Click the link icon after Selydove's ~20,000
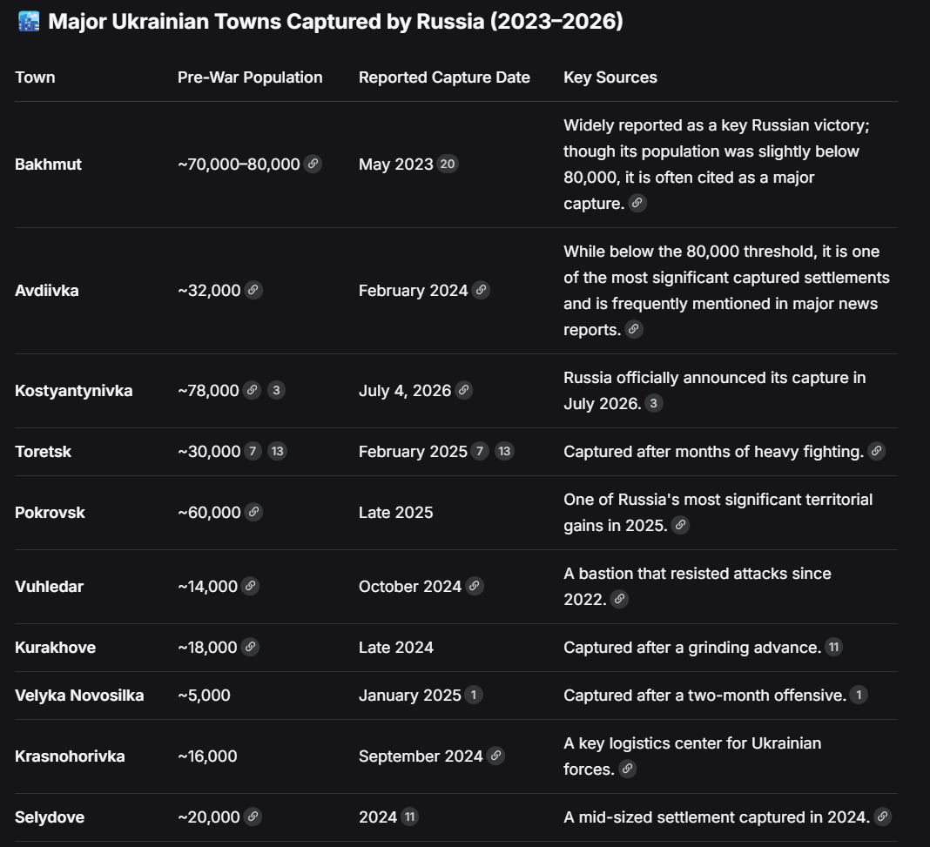The height and width of the screenshot is (847, 930). point(253,817)
